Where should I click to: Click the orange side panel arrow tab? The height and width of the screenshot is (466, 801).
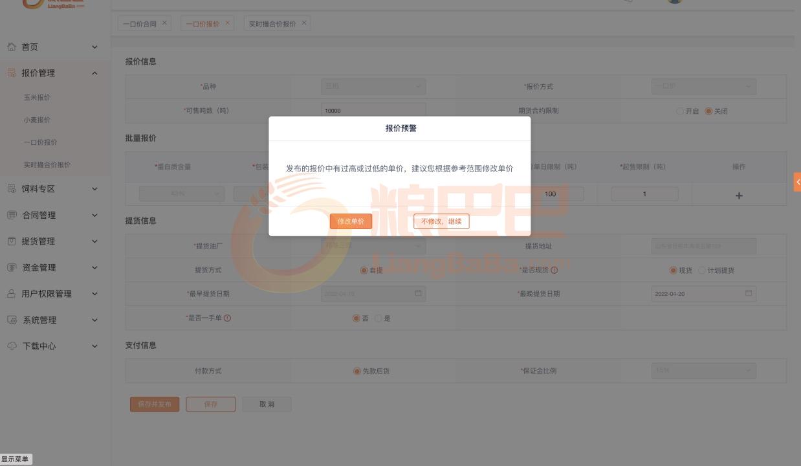coord(797,183)
